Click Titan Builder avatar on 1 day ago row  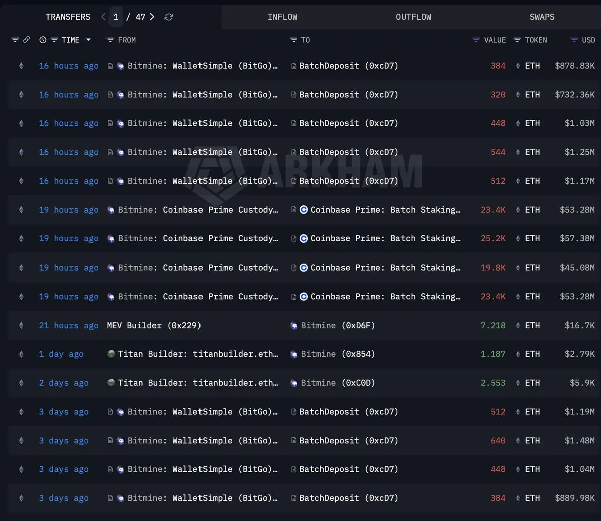111,354
